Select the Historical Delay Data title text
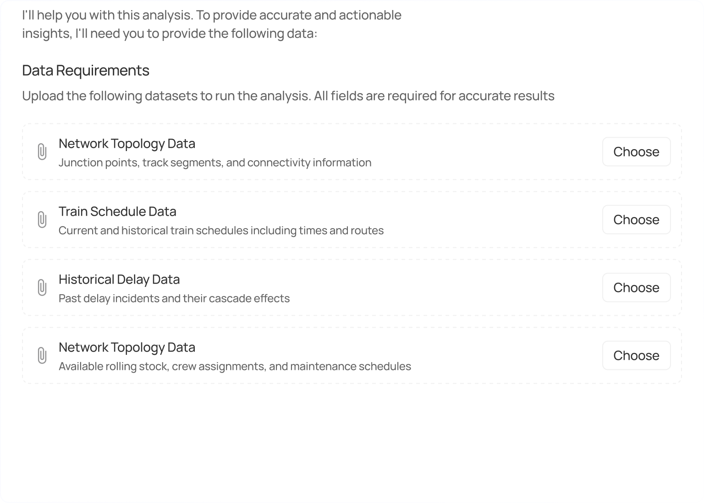 click(119, 279)
